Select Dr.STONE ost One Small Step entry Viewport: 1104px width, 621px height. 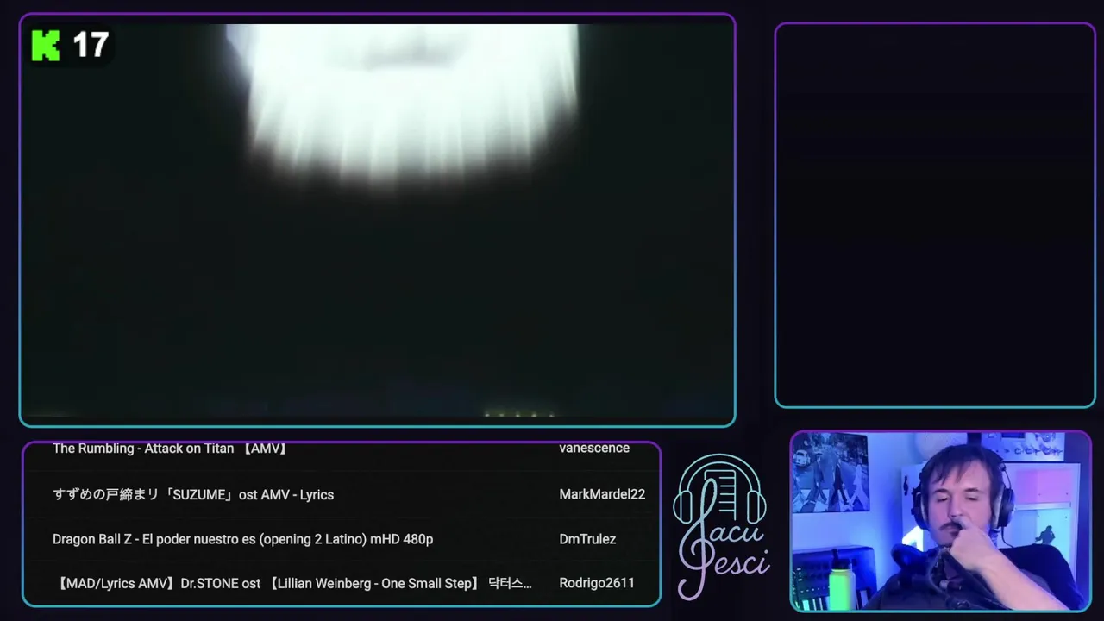(292, 583)
